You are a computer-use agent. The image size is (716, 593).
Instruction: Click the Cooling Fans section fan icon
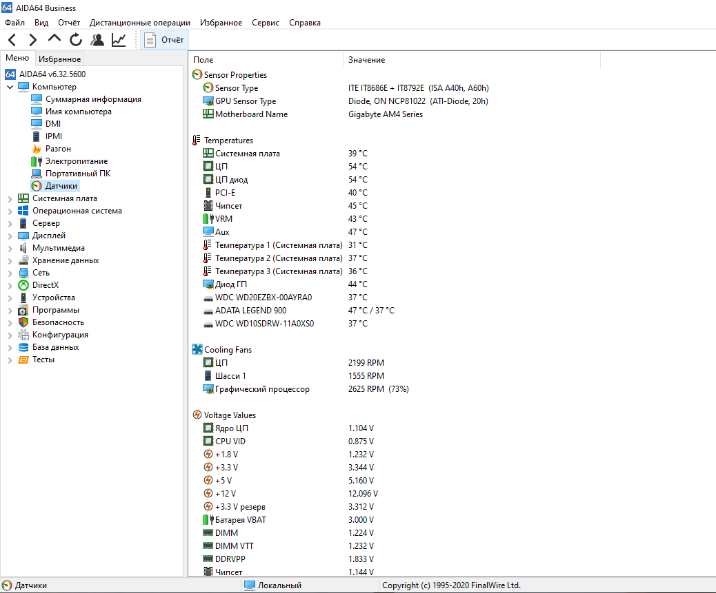click(197, 350)
